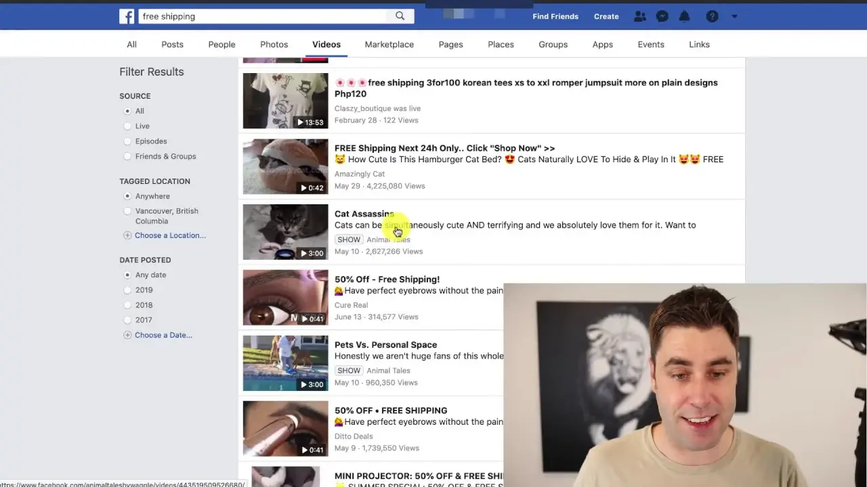The height and width of the screenshot is (487, 867).
Task: Select Vancouver, British Columbia location option
Action: (x=127, y=211)
